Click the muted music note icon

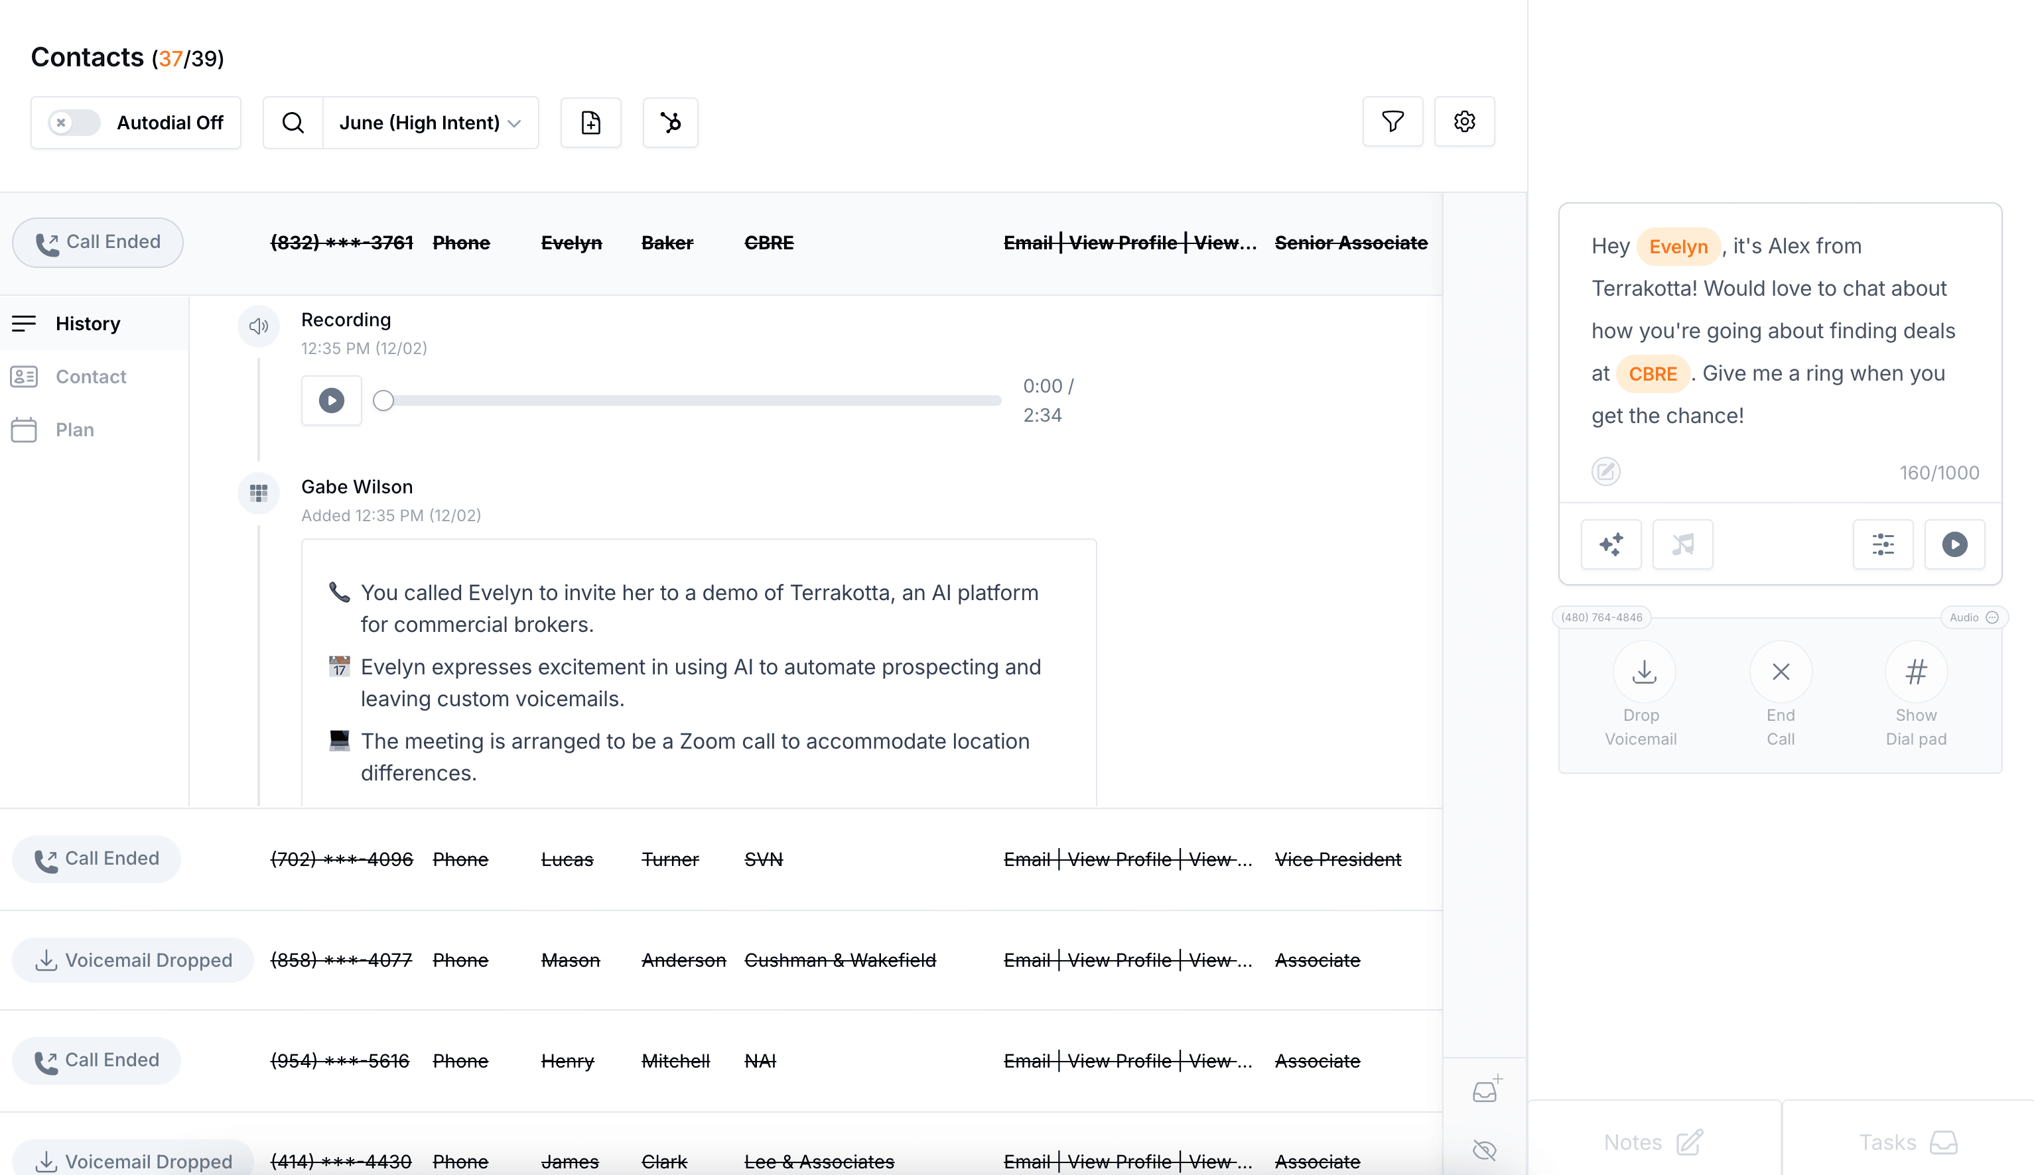[x=1683, y=544]
